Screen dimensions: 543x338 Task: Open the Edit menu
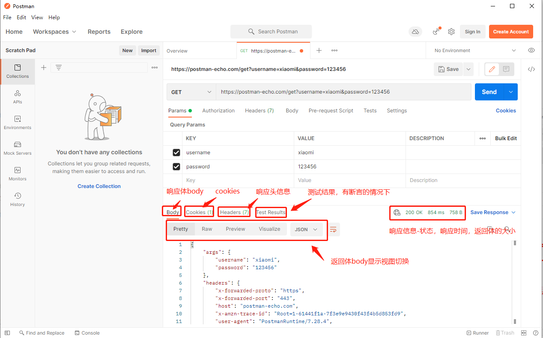21,18
